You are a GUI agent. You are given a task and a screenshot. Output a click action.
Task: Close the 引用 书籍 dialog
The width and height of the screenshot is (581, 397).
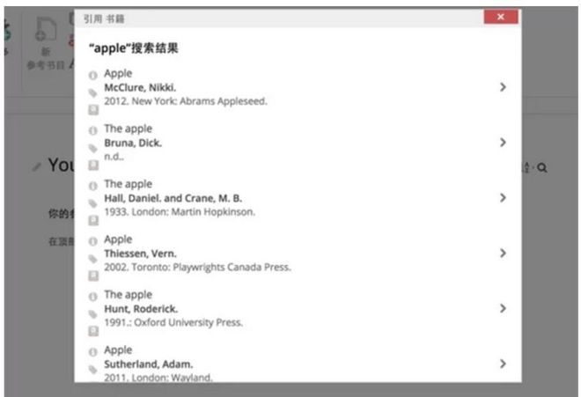point(501,17)
